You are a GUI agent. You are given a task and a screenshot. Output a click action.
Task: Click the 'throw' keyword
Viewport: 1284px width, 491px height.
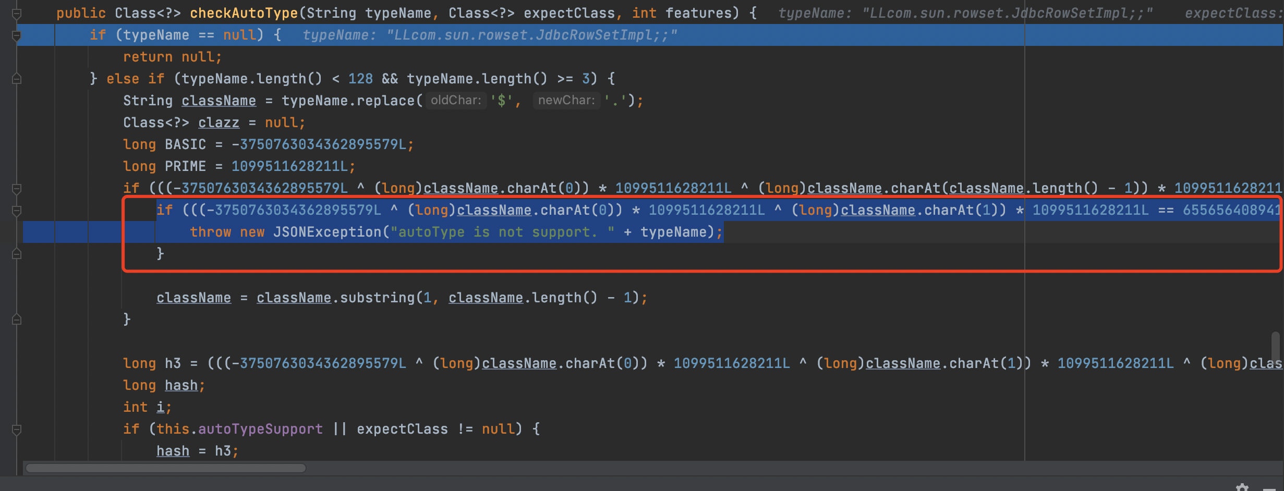point(210,232)
